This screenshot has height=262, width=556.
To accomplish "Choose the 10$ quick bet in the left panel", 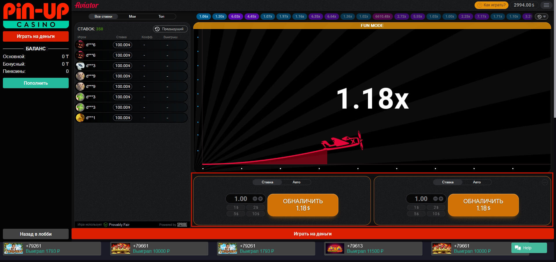I will [x=256, y=214].
